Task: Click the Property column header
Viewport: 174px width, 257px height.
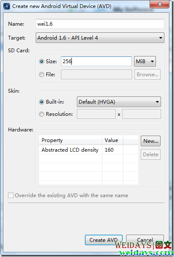Action: click(x=71, y=140)
